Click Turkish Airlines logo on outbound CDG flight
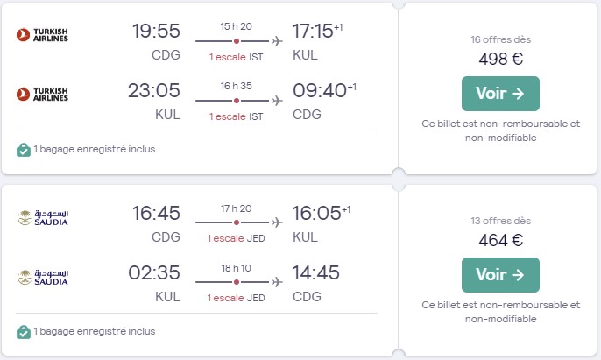This screenshot has width=601, height=360. (x=42, y=34)
